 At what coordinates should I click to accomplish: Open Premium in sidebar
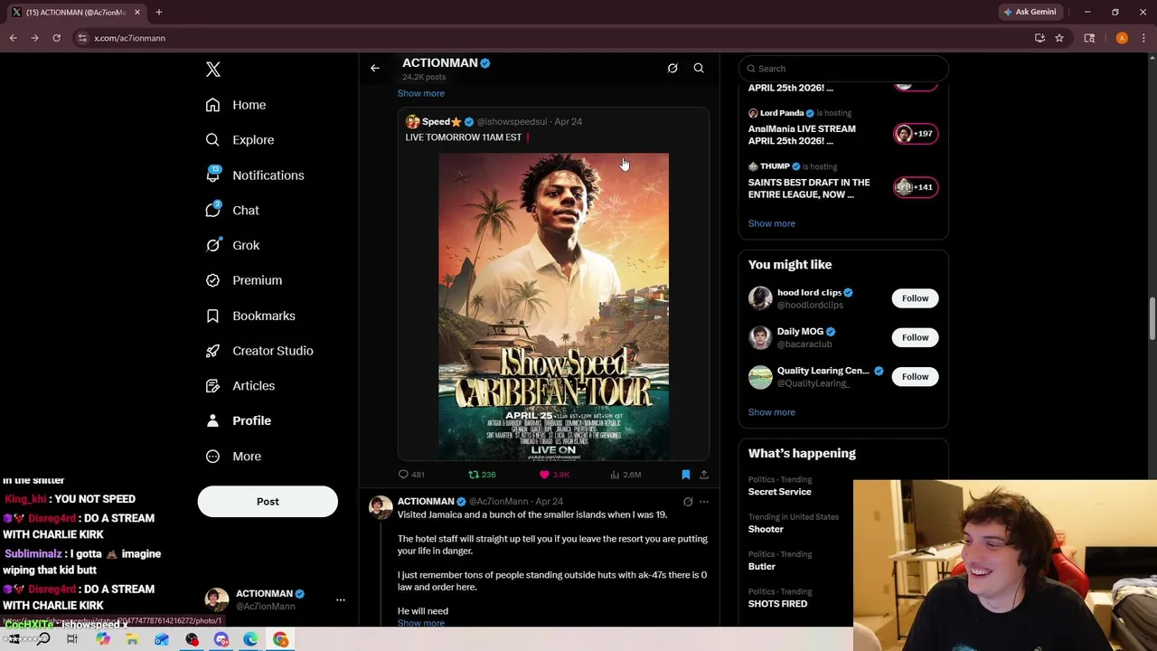pyautogui.click(x=244, y=280)
